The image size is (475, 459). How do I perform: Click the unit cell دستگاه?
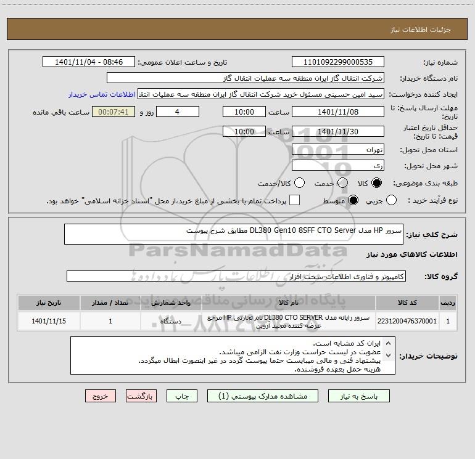(x=171, y=321)
